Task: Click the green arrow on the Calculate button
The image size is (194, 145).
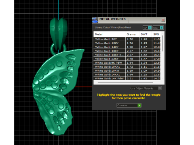Action: click(x=139, y=105)
